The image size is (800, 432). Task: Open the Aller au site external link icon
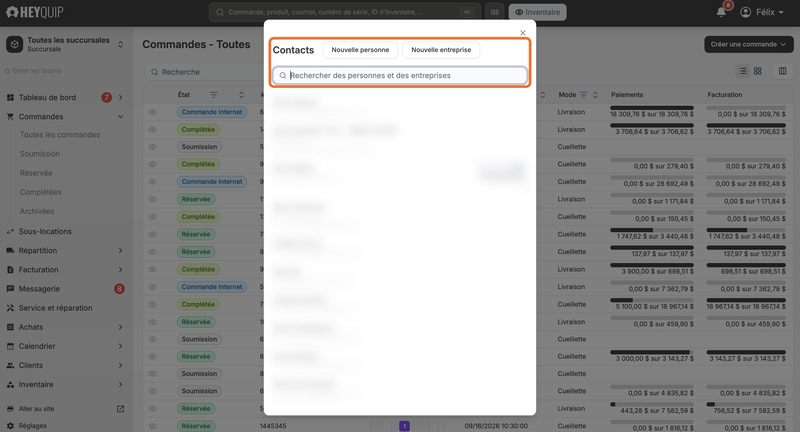click(121, 409)
